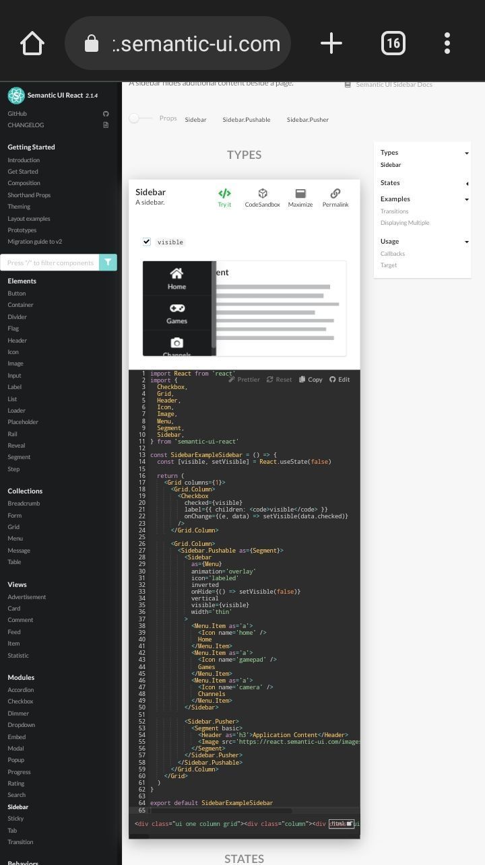Maximize the sidebar example

[x=300, y=198]
